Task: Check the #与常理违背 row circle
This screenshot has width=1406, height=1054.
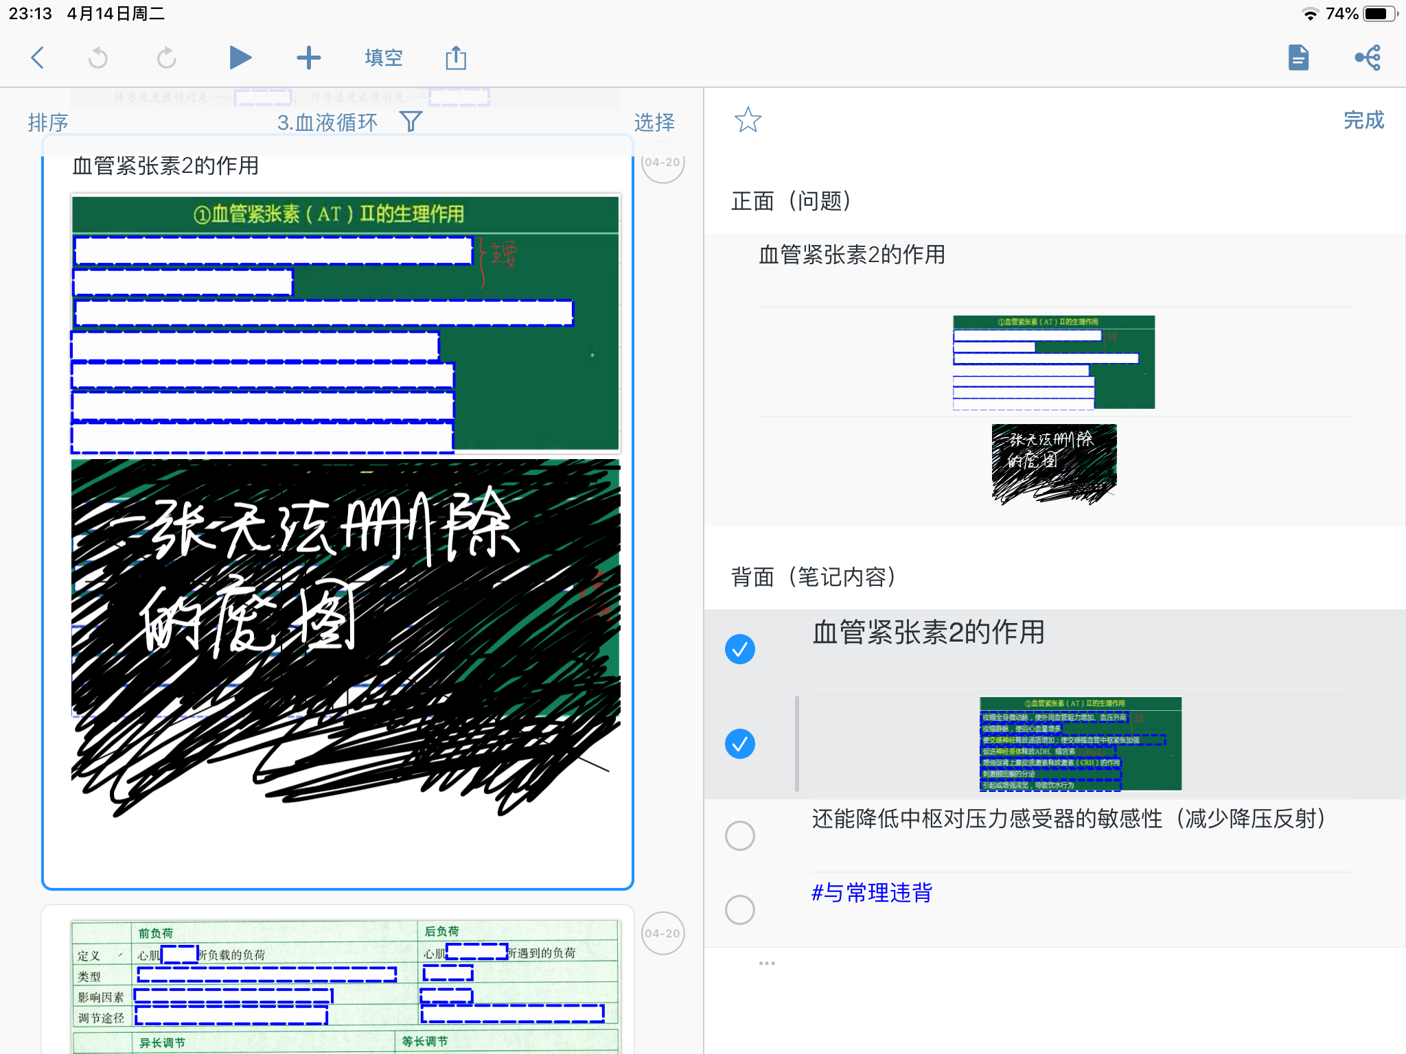Action: tap(740, 910)
